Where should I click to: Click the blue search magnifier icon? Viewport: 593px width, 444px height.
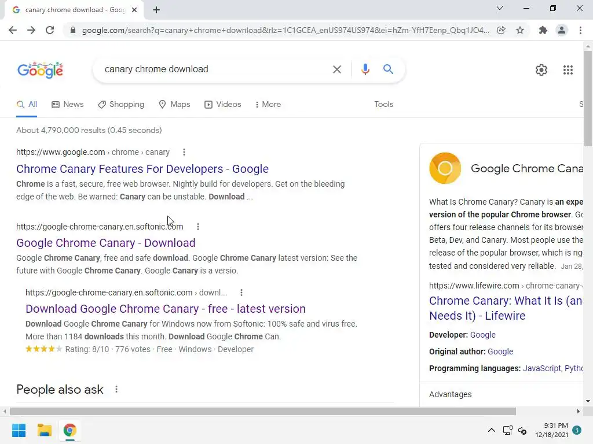click(388, 69)
